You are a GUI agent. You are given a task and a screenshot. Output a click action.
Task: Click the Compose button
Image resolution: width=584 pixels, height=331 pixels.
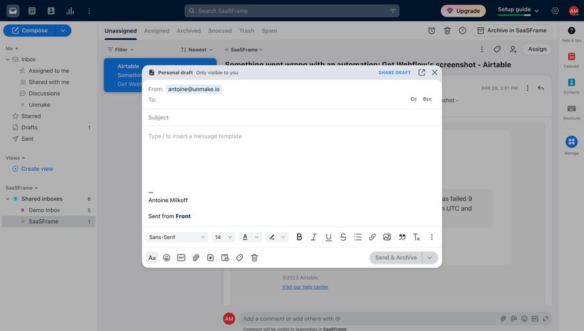point(30,30)
